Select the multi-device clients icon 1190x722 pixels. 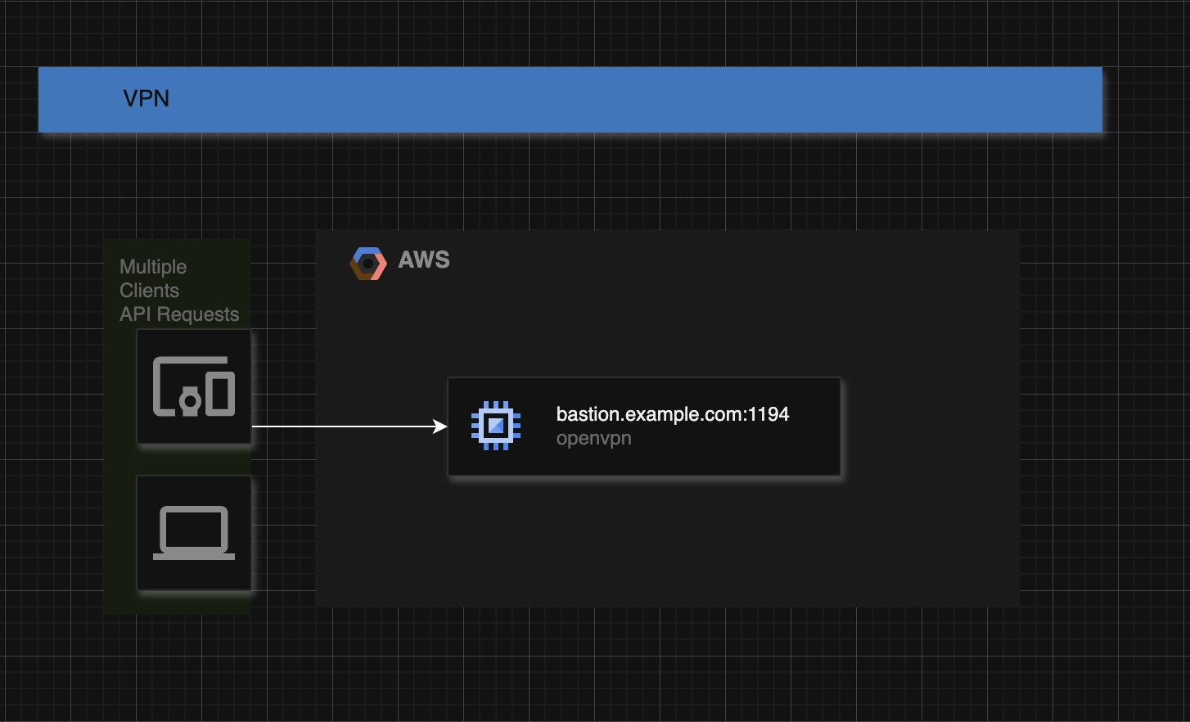[x=193, y=386]
